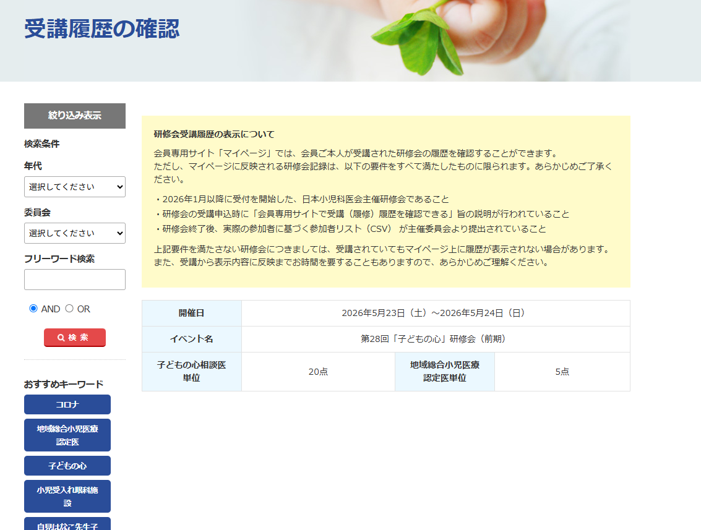Click the 地域総合小児医療認定医 keyword button
701x530 pixels.
67,435
